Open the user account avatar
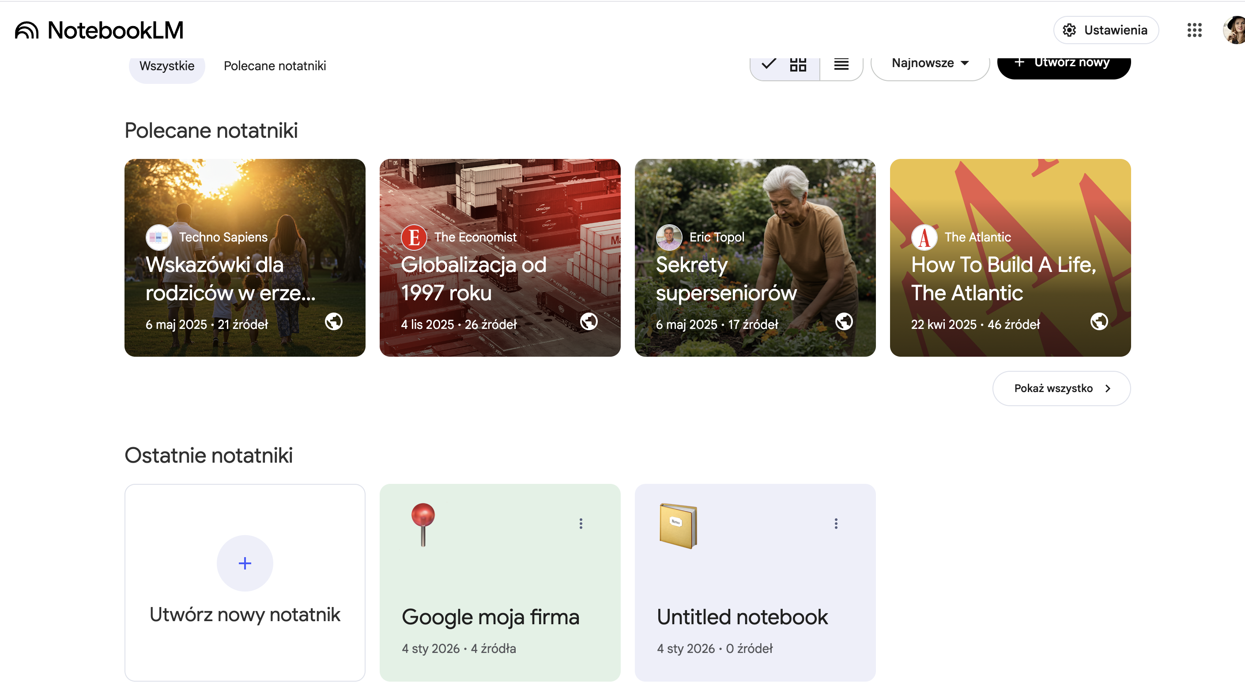 (1235, 30)
